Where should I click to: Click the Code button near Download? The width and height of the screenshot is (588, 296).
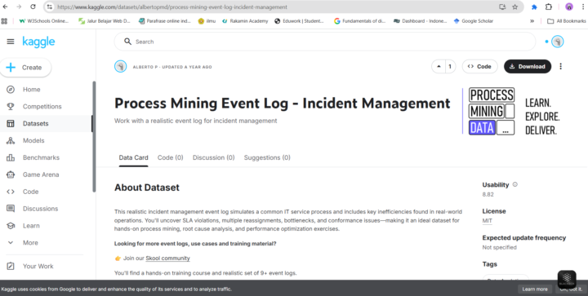coord(479,67)
